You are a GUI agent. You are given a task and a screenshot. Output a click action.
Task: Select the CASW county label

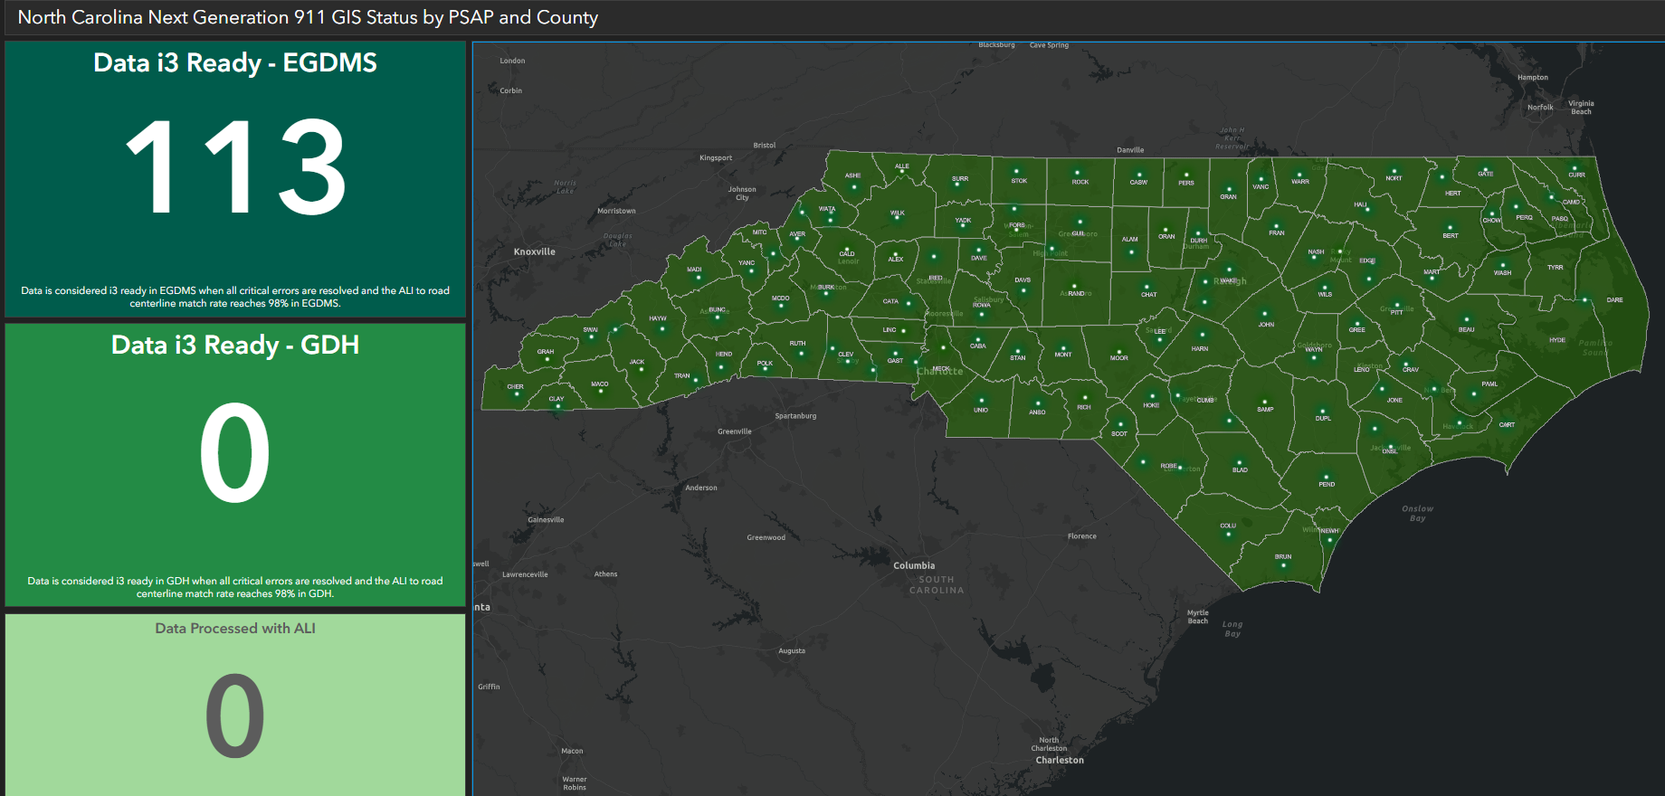click(1138, 182)
